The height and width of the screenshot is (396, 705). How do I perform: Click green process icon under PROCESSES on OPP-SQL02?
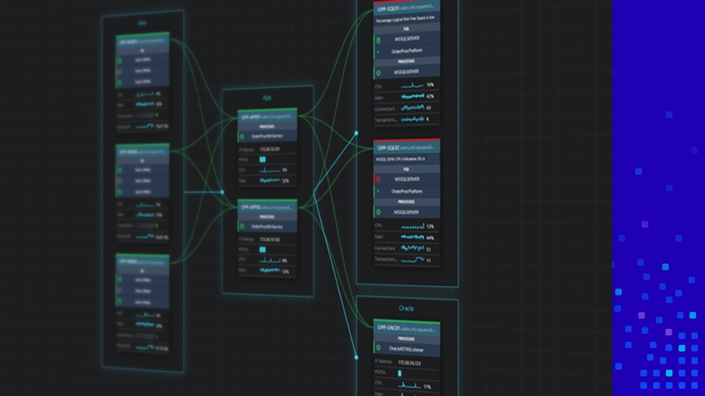click(377, 212)
